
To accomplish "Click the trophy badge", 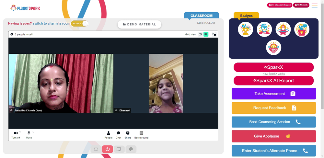I will (246, 29).
